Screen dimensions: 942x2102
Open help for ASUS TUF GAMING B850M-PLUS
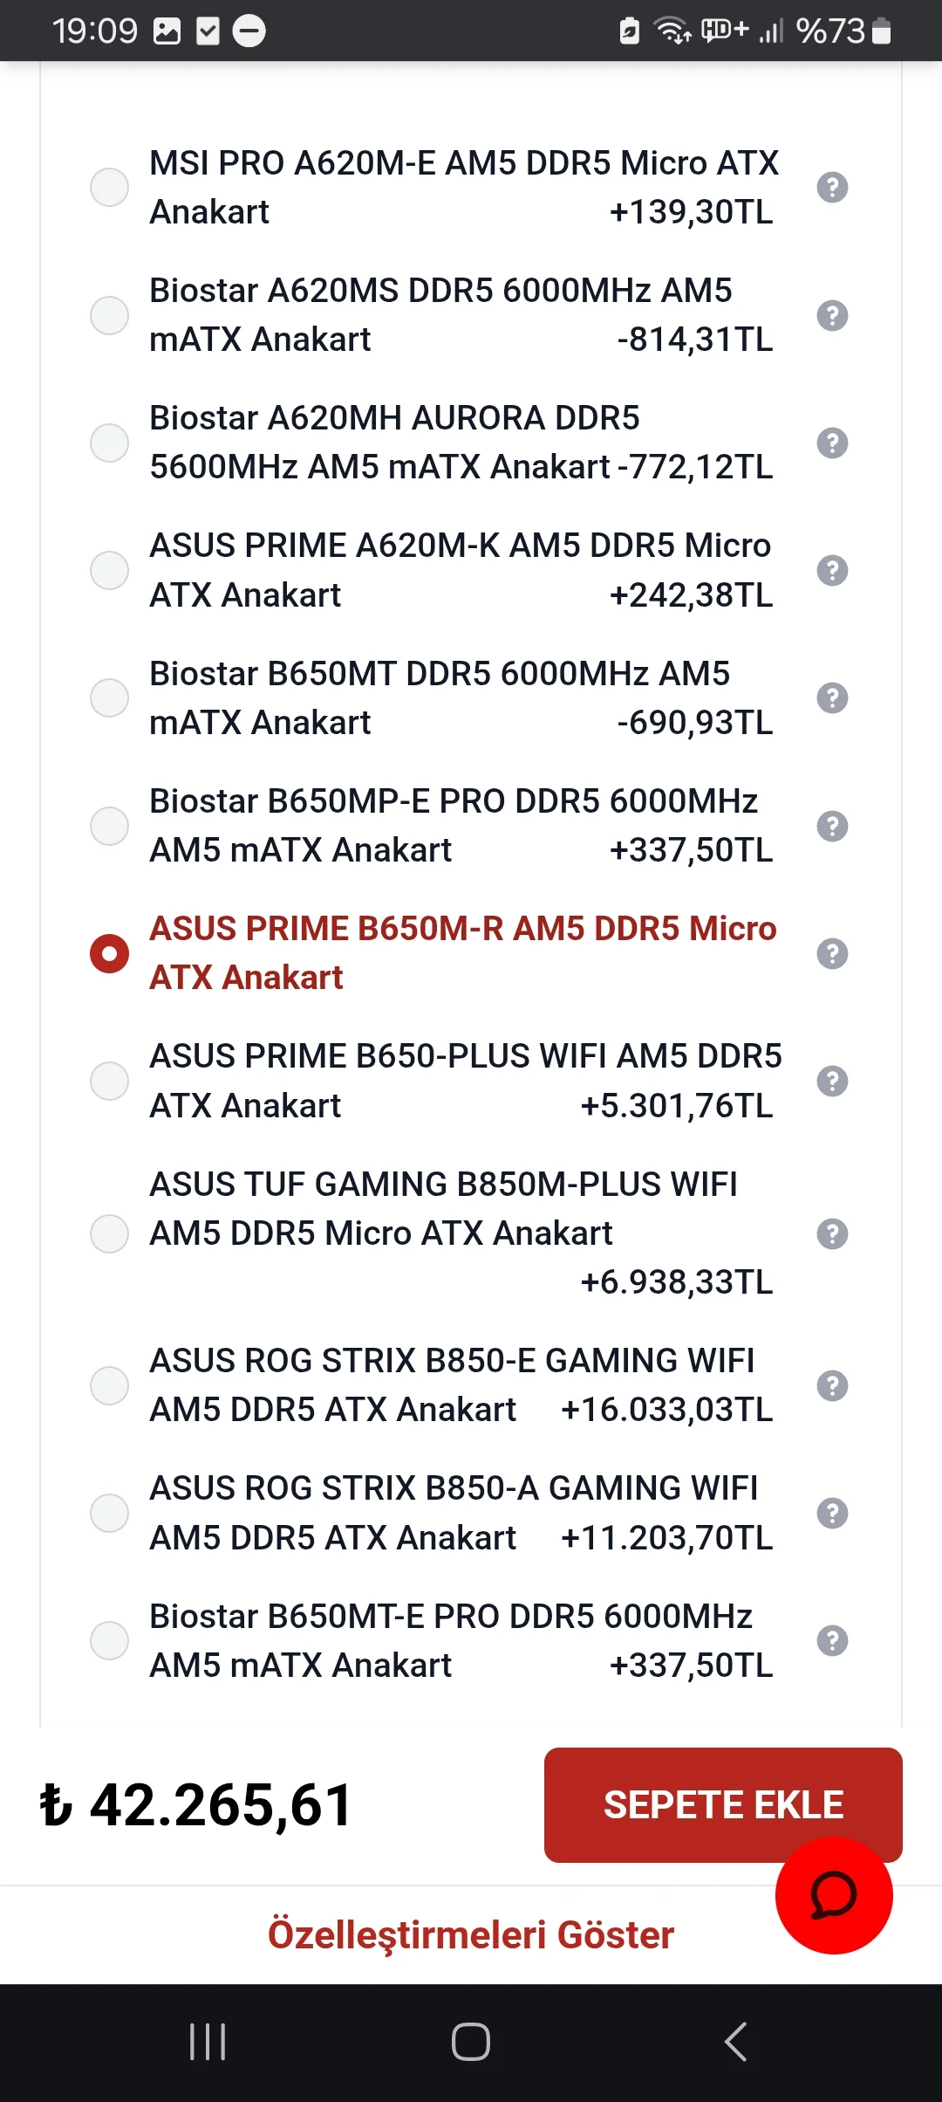(832, 1233)
